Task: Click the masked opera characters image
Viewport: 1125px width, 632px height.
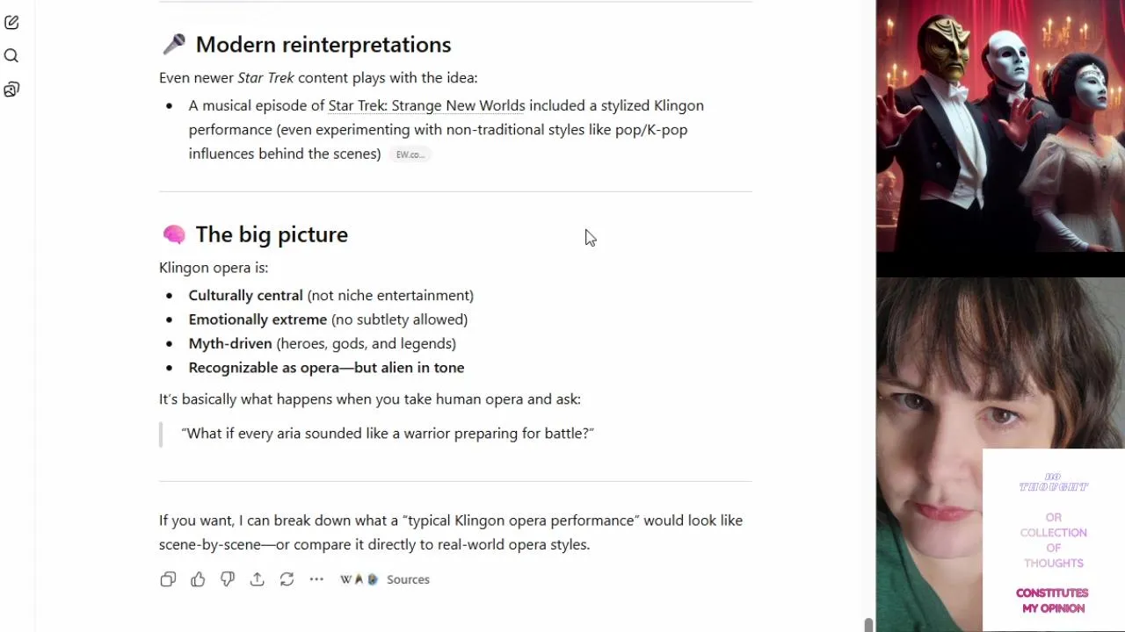Action: [1000, 126]
